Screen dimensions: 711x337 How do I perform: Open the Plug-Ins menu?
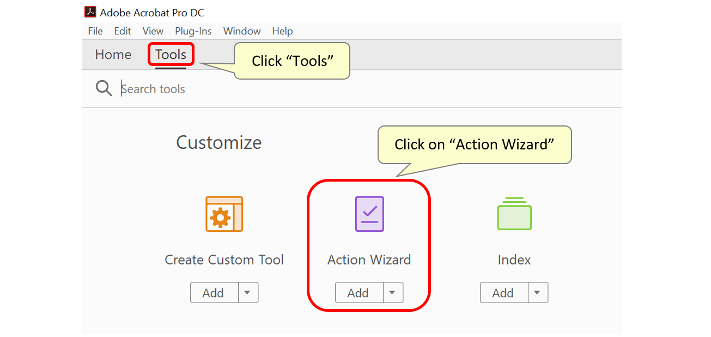coord(193,31)
